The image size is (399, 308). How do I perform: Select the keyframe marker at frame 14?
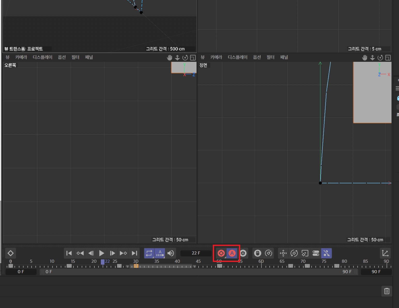click(69, 266)
